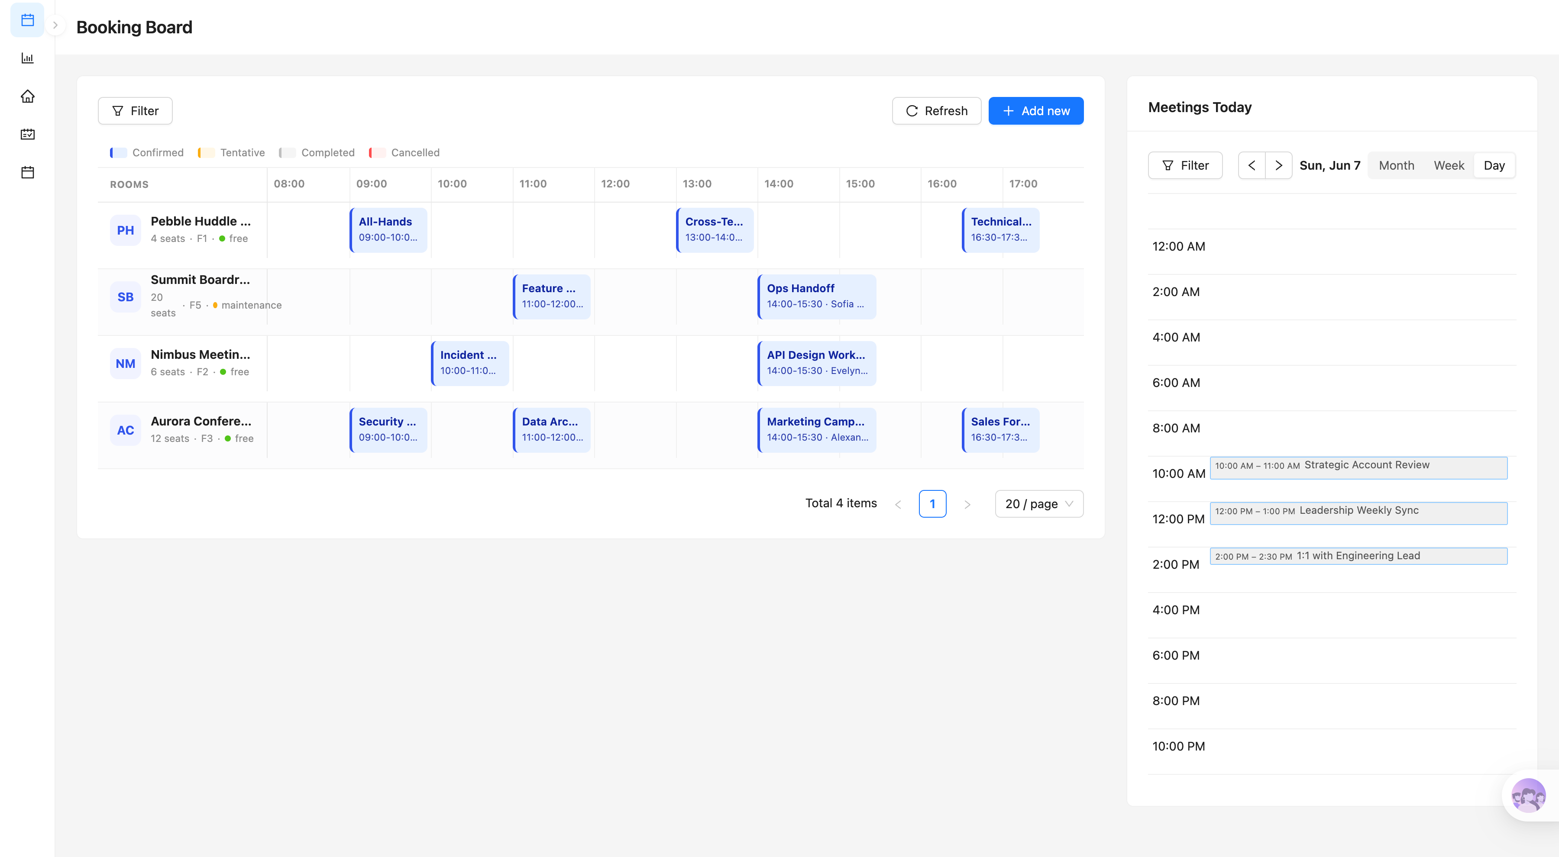Select page 1 in pagination
This screenshot has width=1559, height=857.
pyautogui.click(x=932, y=504)
